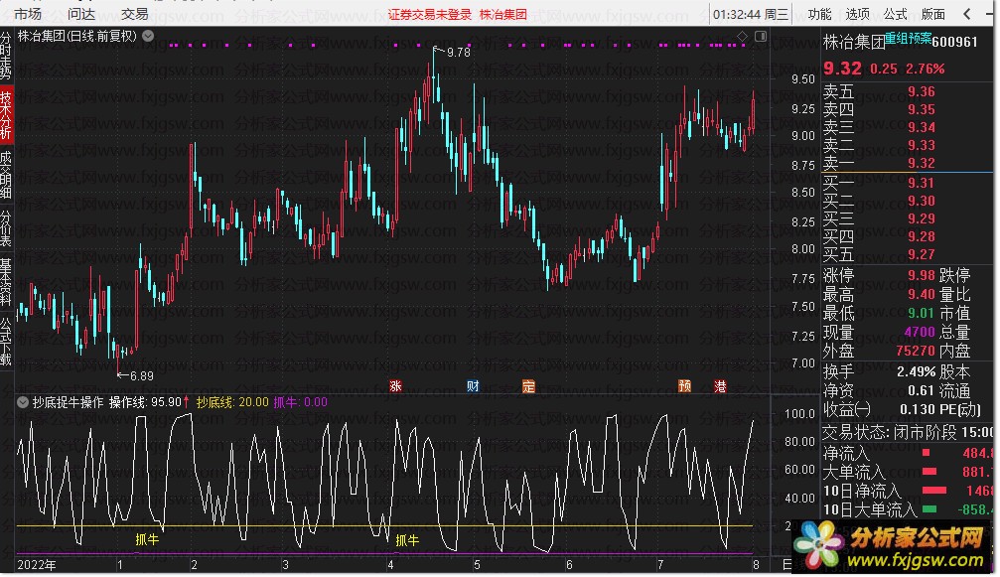This screenshot has height=577, width=1000.
Task: Click the 港 event marker
Action: 720,385
